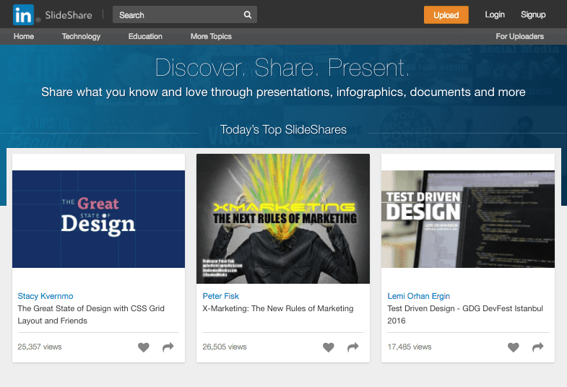Focus the Search input field

[x=185, y=15]
